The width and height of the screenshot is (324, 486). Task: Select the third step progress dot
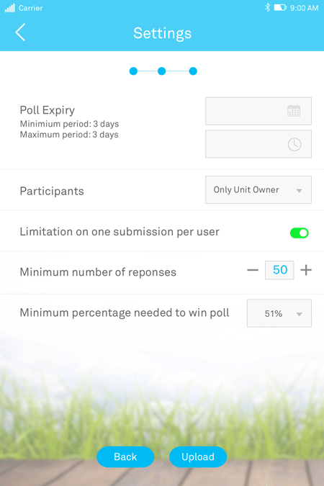tap(193, 71)
